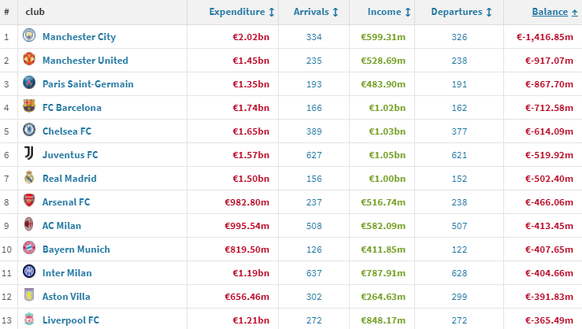The width and height of the screenshot is (582, 329).
Task: Open the Inter Milan club link
Action: tap(67, 273)
